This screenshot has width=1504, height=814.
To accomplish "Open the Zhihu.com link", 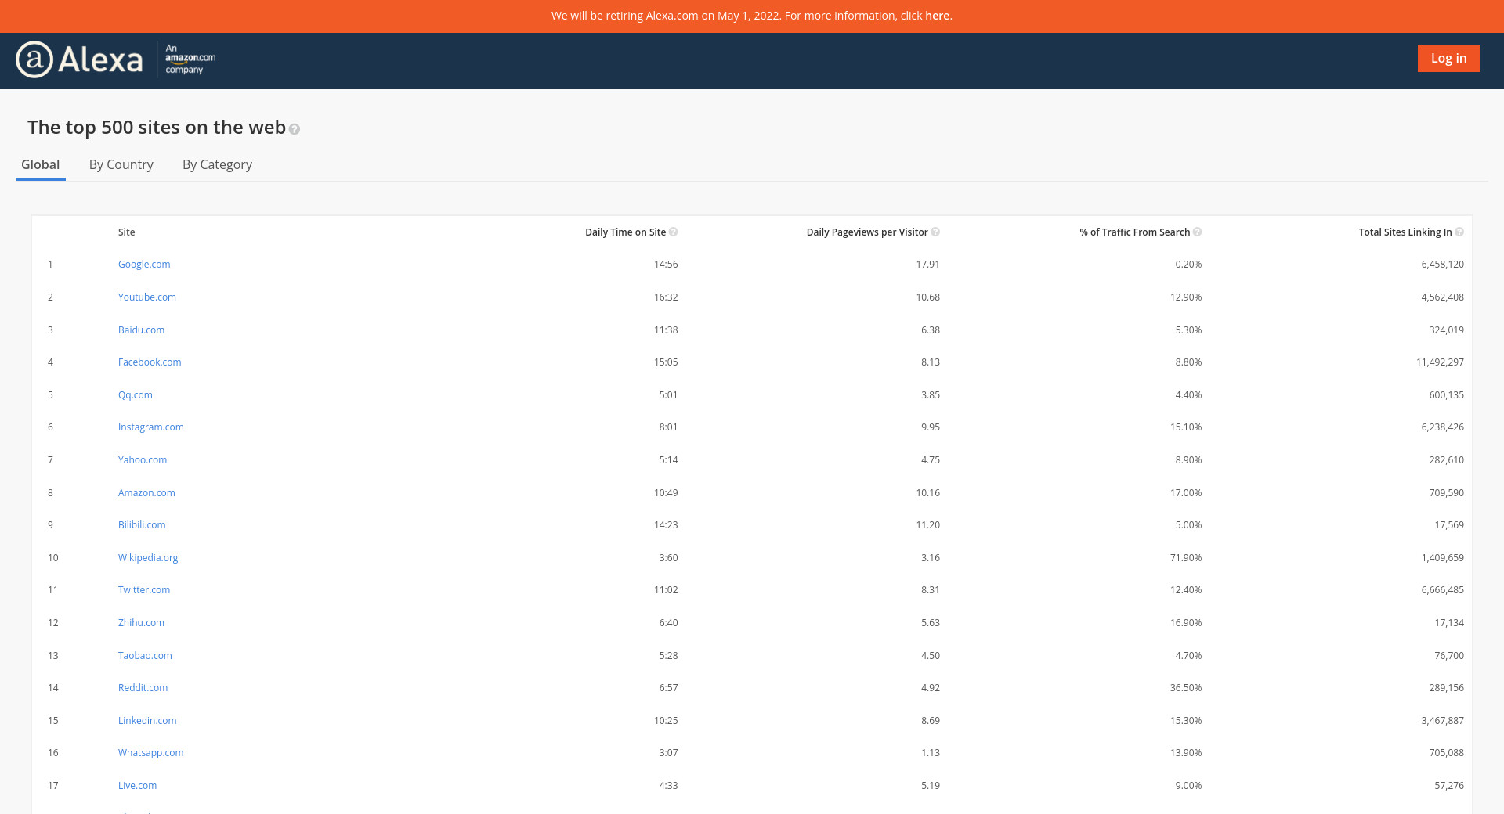I will 142,623.
